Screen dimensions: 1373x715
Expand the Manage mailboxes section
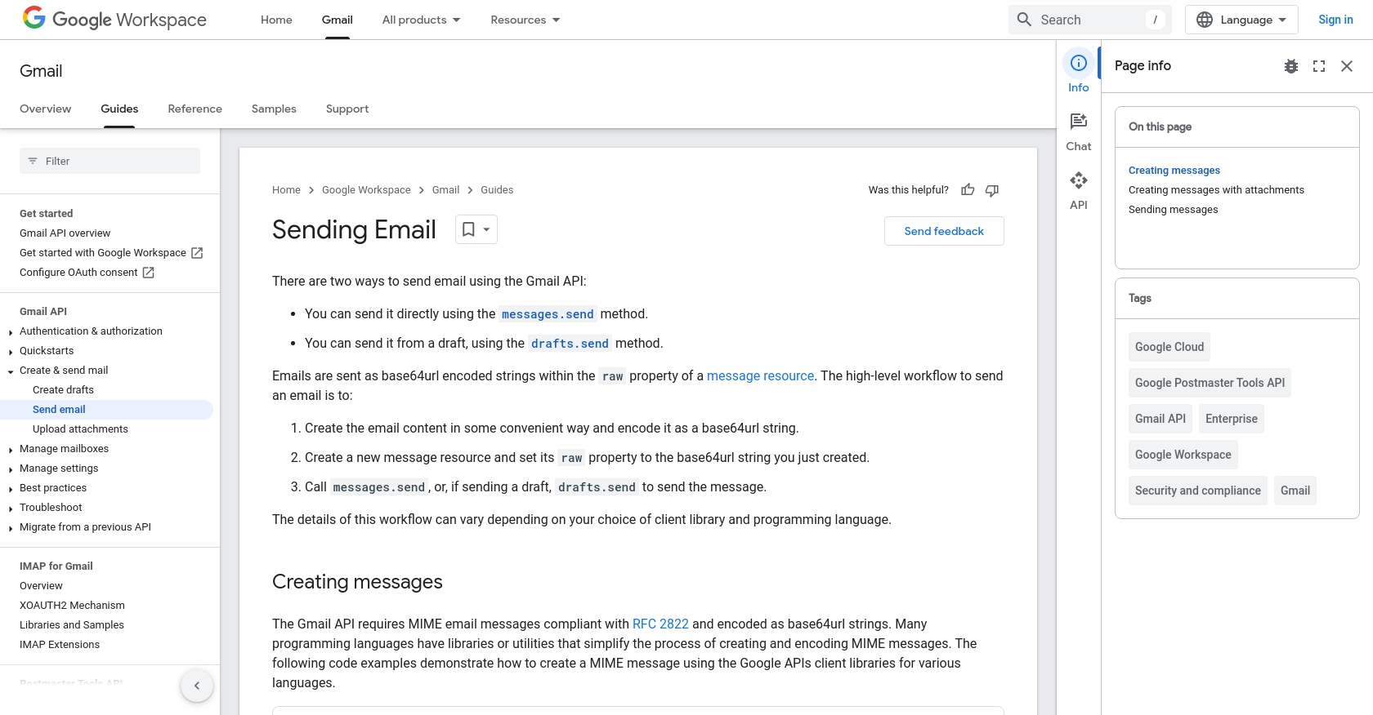(11, 450)
